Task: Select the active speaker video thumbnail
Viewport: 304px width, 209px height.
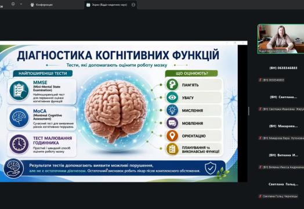Action: click(x=281, y=39)
